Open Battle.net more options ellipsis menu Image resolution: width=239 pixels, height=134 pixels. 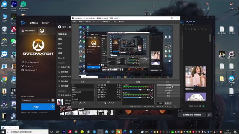[x=54, y=23]
